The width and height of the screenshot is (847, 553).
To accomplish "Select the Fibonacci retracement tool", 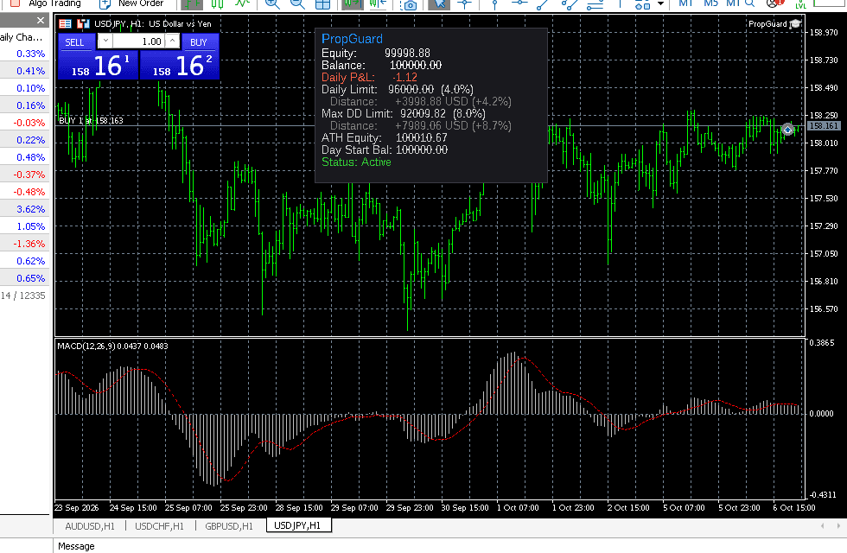I will click(x=595, y=3).
